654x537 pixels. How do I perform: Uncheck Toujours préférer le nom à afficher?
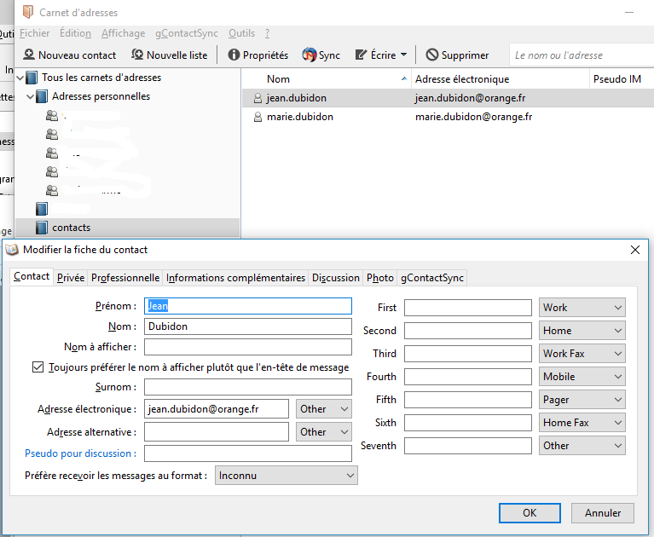coord(38,367)
